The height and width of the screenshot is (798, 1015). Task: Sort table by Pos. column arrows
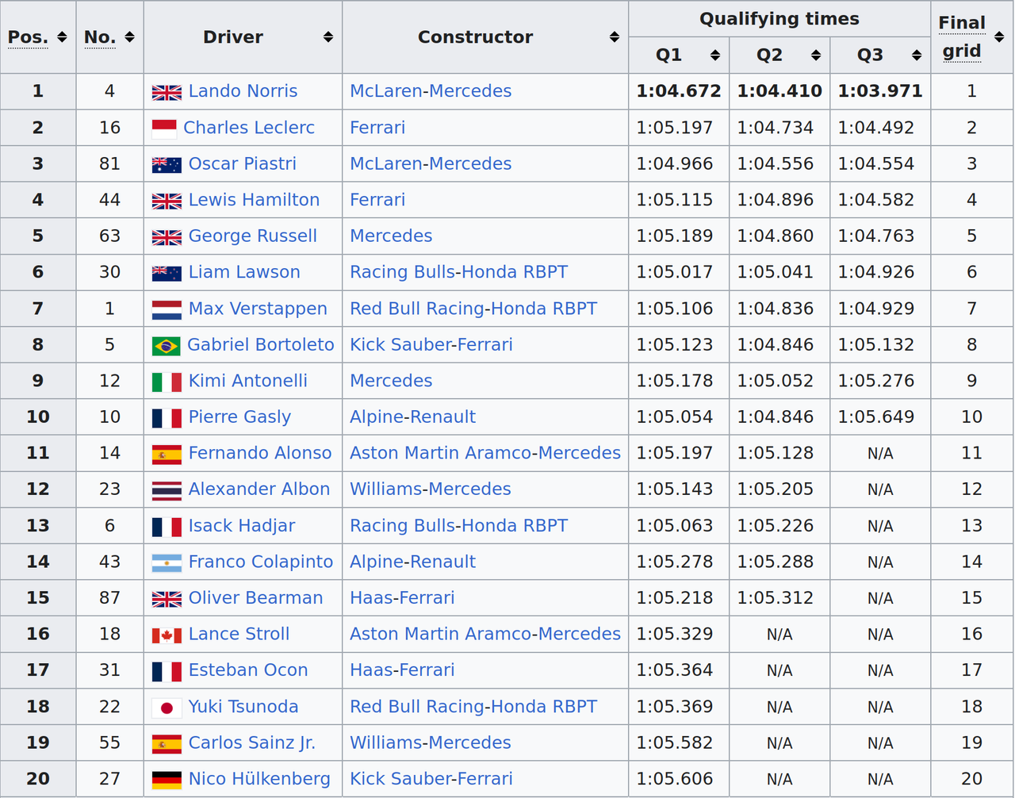click(x=62, y=37)
